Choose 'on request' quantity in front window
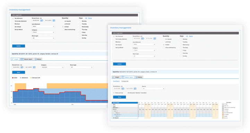 point(164,39)
